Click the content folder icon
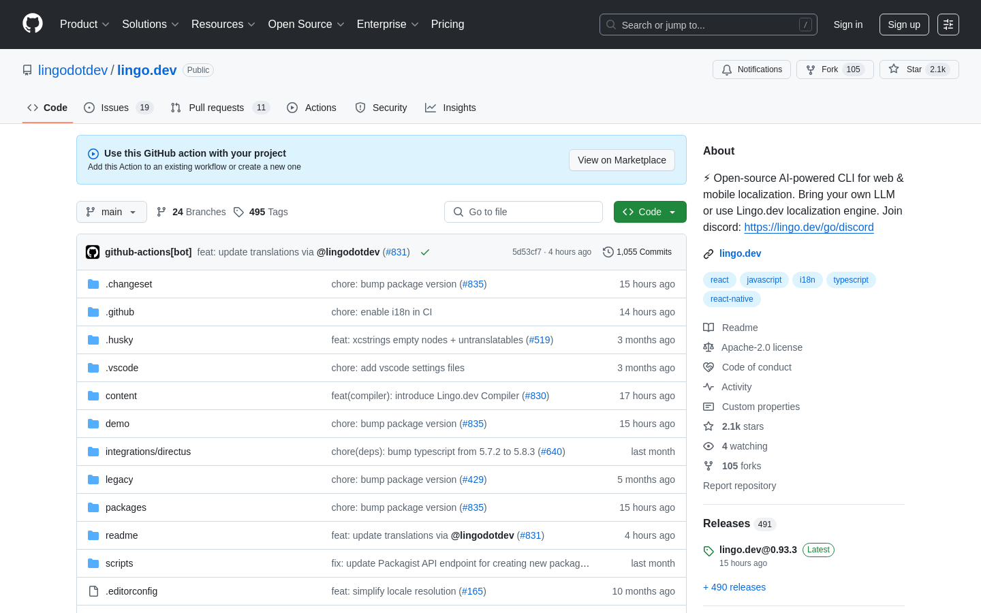Viewport: 981px width, 613px height. (93, 396)
